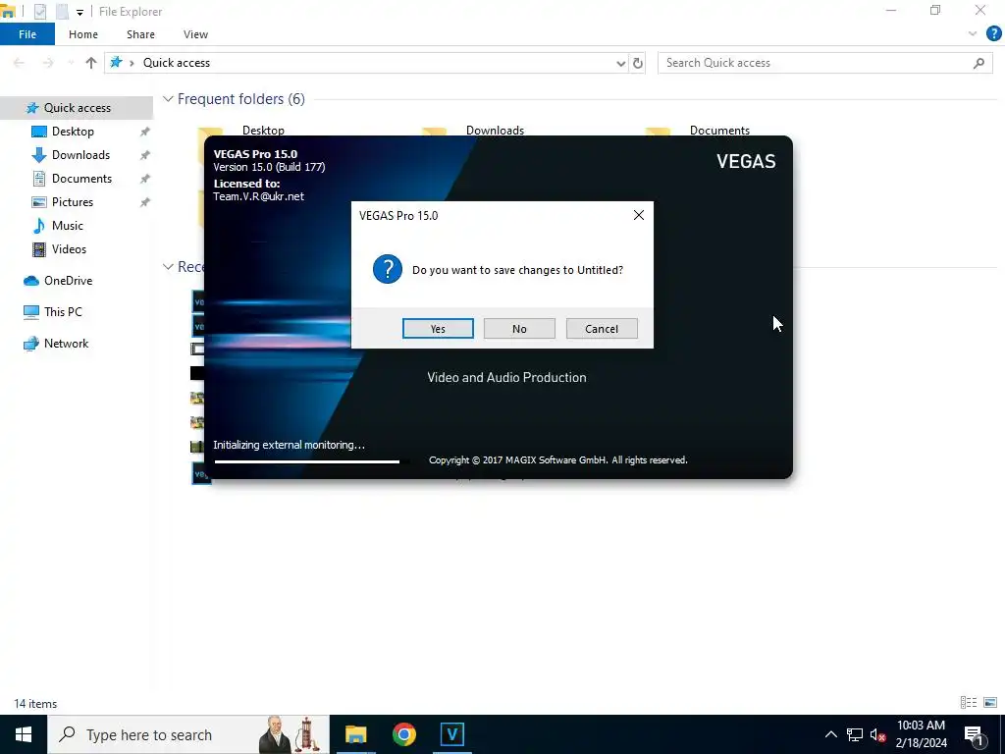Click the New folder quick toolbar icon
Viewport: 1005px width, 754px height.
(62, 12)
